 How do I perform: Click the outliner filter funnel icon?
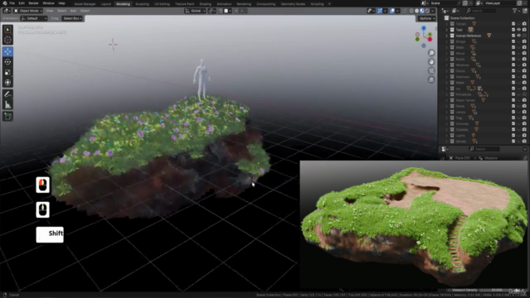point(515,11)
